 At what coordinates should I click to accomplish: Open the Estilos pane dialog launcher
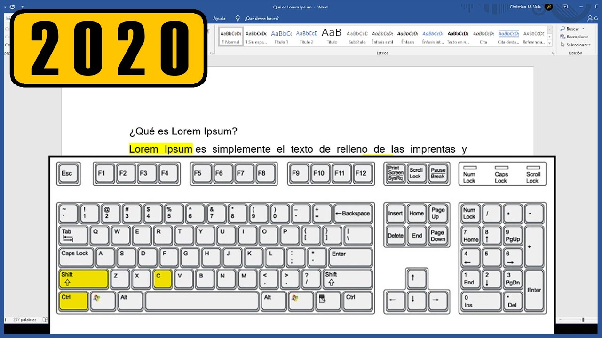coord(554,54)
